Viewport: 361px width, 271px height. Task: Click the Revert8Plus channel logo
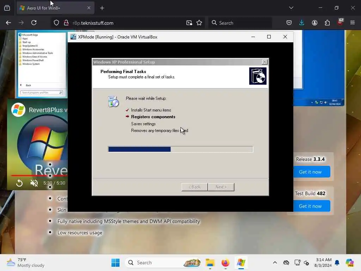(18, 110)
